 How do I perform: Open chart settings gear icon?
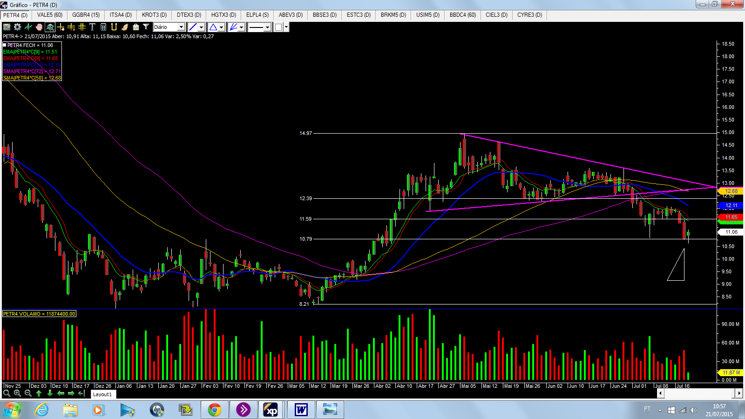click(17, 27)
